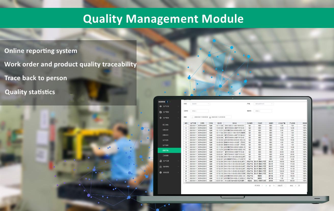Open the user dropdown arrow atop the sidebar

pyautogui.click(x=170, y=102)
